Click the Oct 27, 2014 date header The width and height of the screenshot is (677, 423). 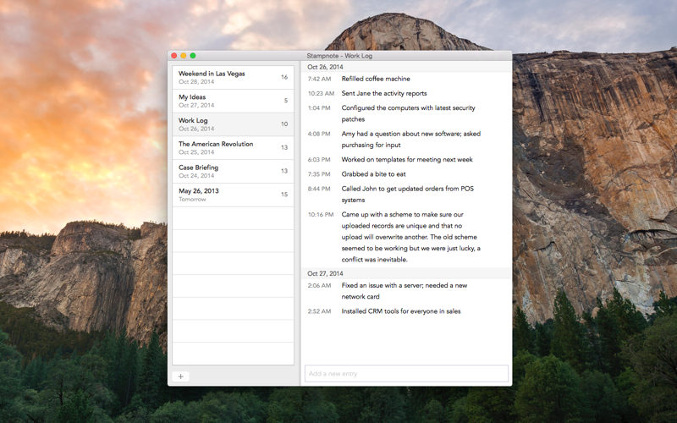point(325,273)
